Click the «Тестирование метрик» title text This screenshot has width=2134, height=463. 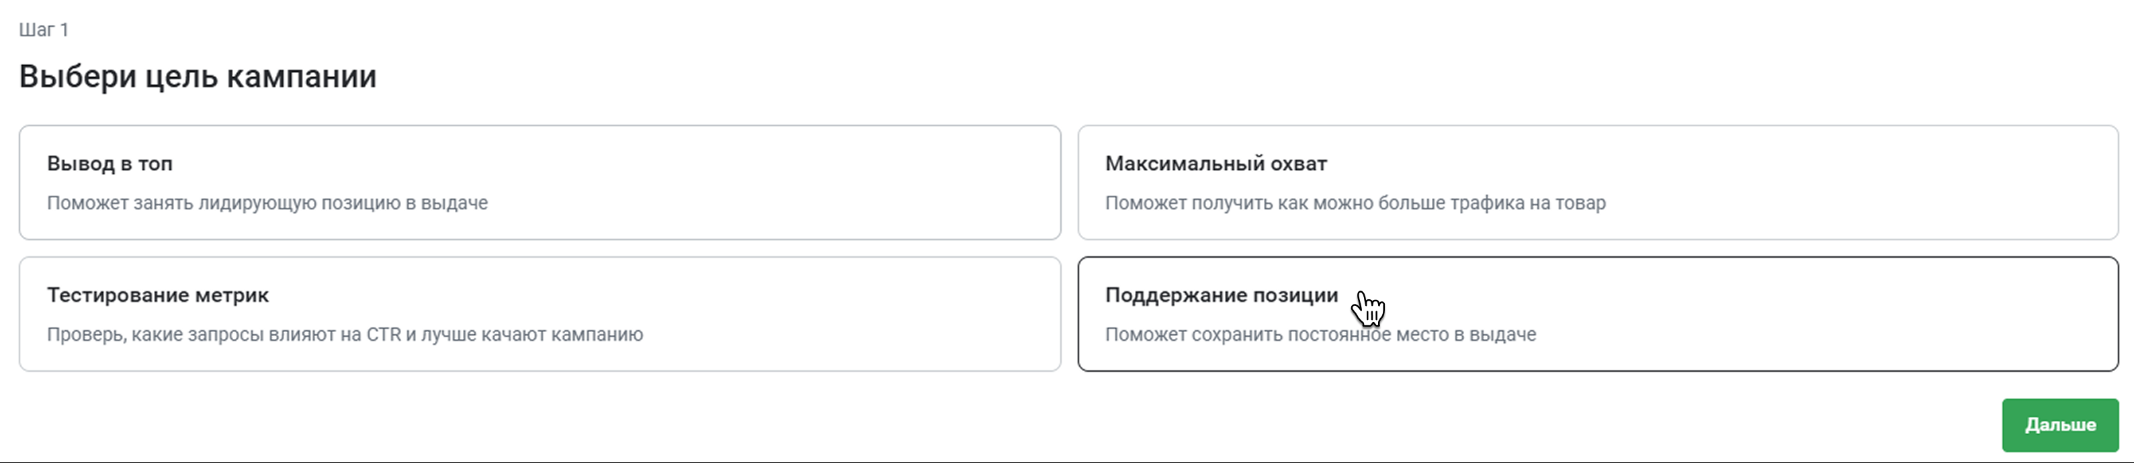[157, 295]
